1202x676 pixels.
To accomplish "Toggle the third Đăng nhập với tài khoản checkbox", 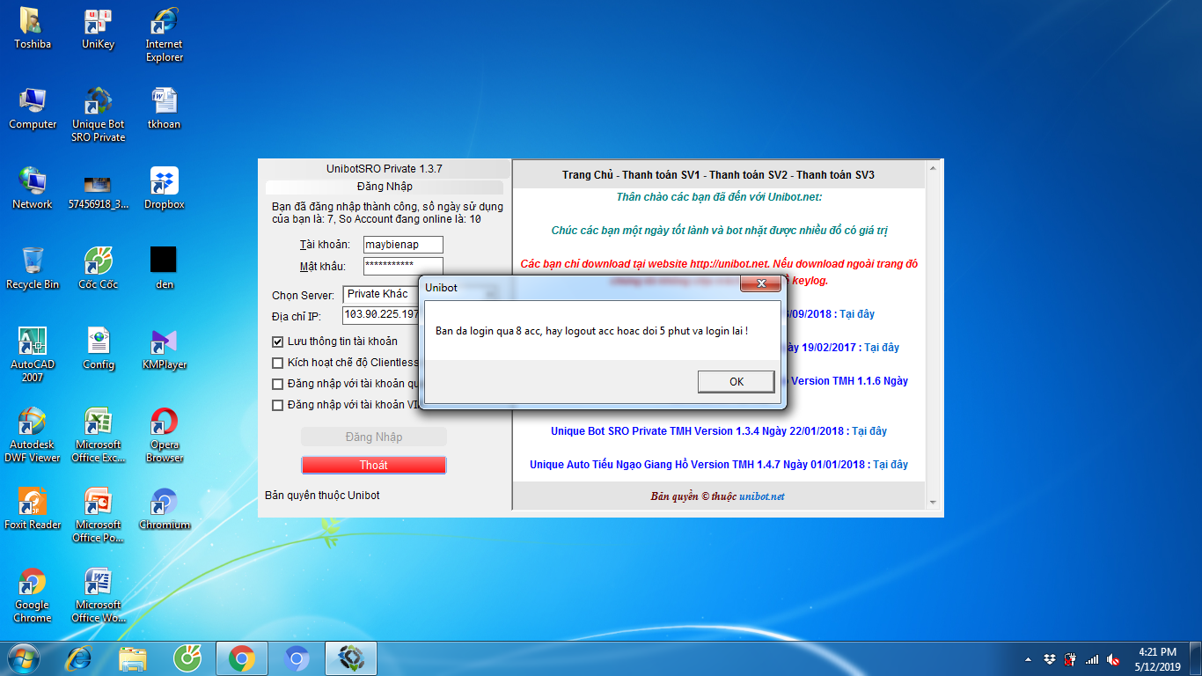I will (x=278, y=384).
